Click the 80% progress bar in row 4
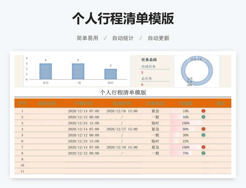The image size is (246, 188). coord(182,129)
